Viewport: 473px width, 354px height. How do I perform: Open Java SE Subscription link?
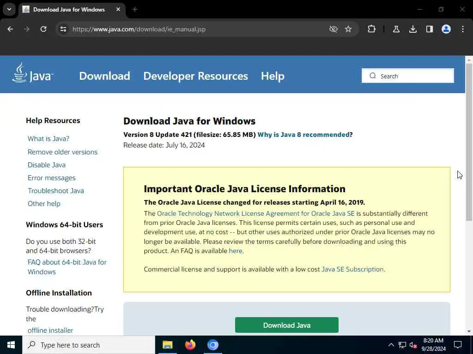(x=352, y=269)
